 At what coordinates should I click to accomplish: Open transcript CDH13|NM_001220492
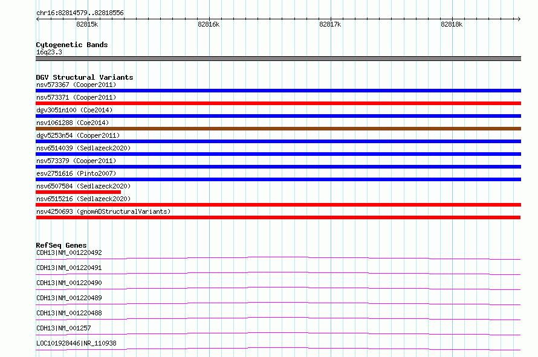[69, 252]
